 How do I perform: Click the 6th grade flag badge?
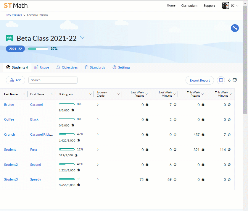[x=9, y=38]
